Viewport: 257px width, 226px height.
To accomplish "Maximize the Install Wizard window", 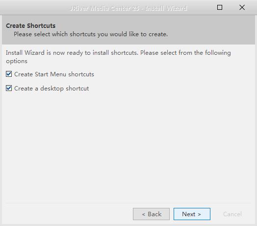I will click(220, 7).
